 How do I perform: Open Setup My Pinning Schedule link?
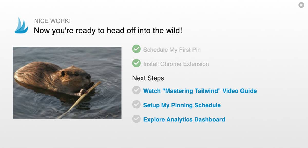pos(182,105)
